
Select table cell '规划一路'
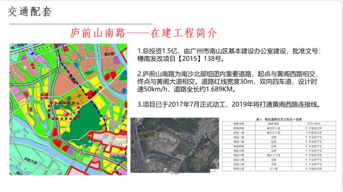coord(239,133)
